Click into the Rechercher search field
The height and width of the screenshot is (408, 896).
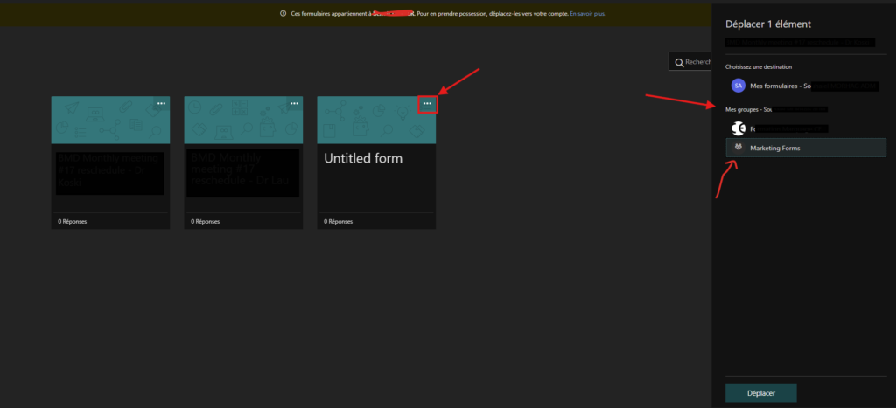697,62
